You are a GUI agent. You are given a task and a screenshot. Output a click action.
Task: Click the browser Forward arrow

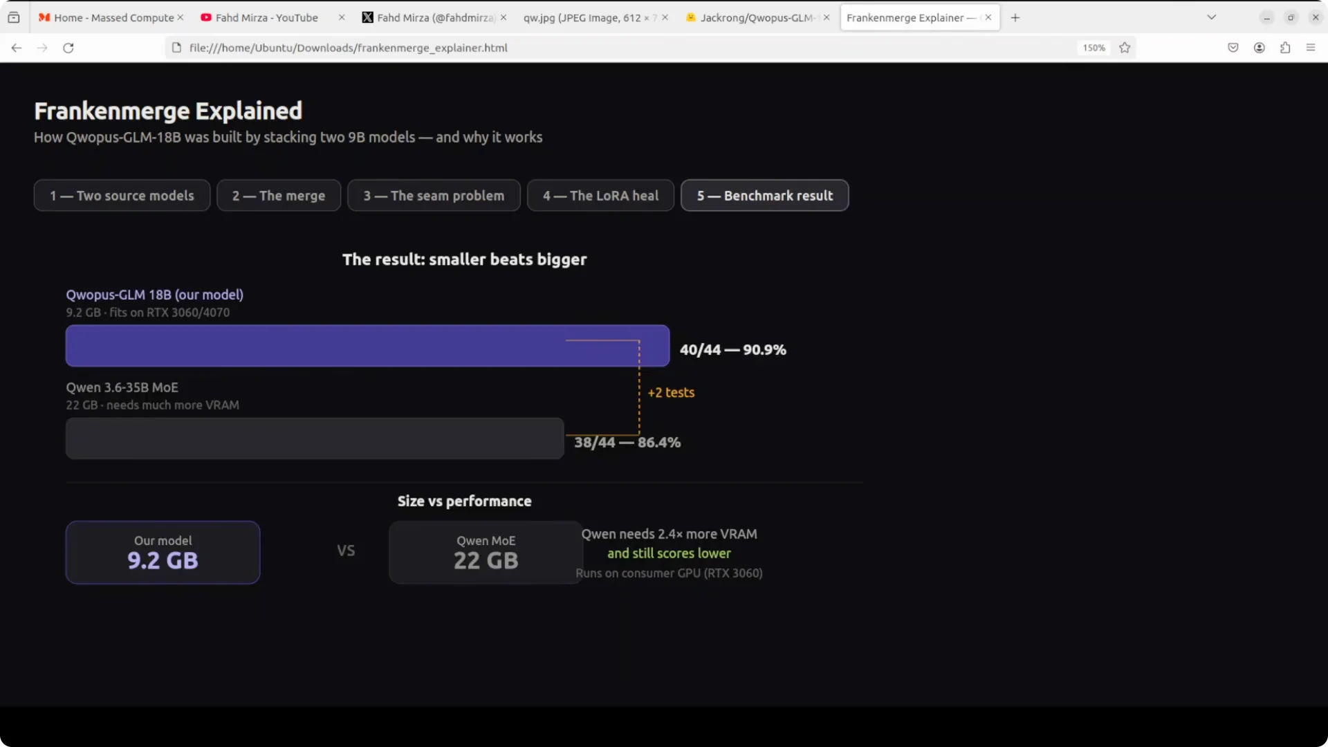(42, 48)
